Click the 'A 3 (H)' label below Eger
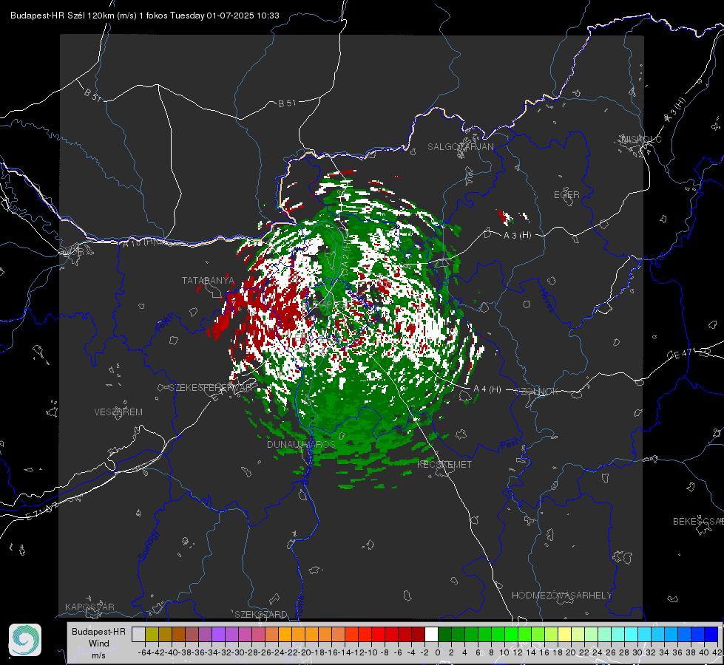Image resolution: width=724 pixels, height=665 pixels. (517, 236)
